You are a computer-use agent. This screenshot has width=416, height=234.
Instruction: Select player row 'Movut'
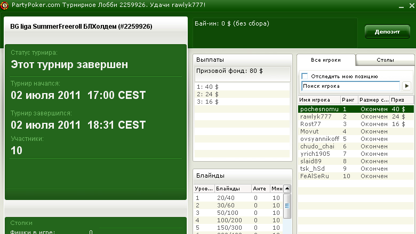coord(356,131)
